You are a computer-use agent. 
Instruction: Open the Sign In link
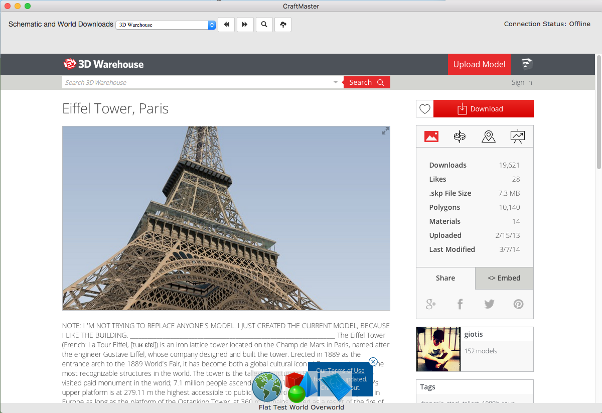coord(522,82)
